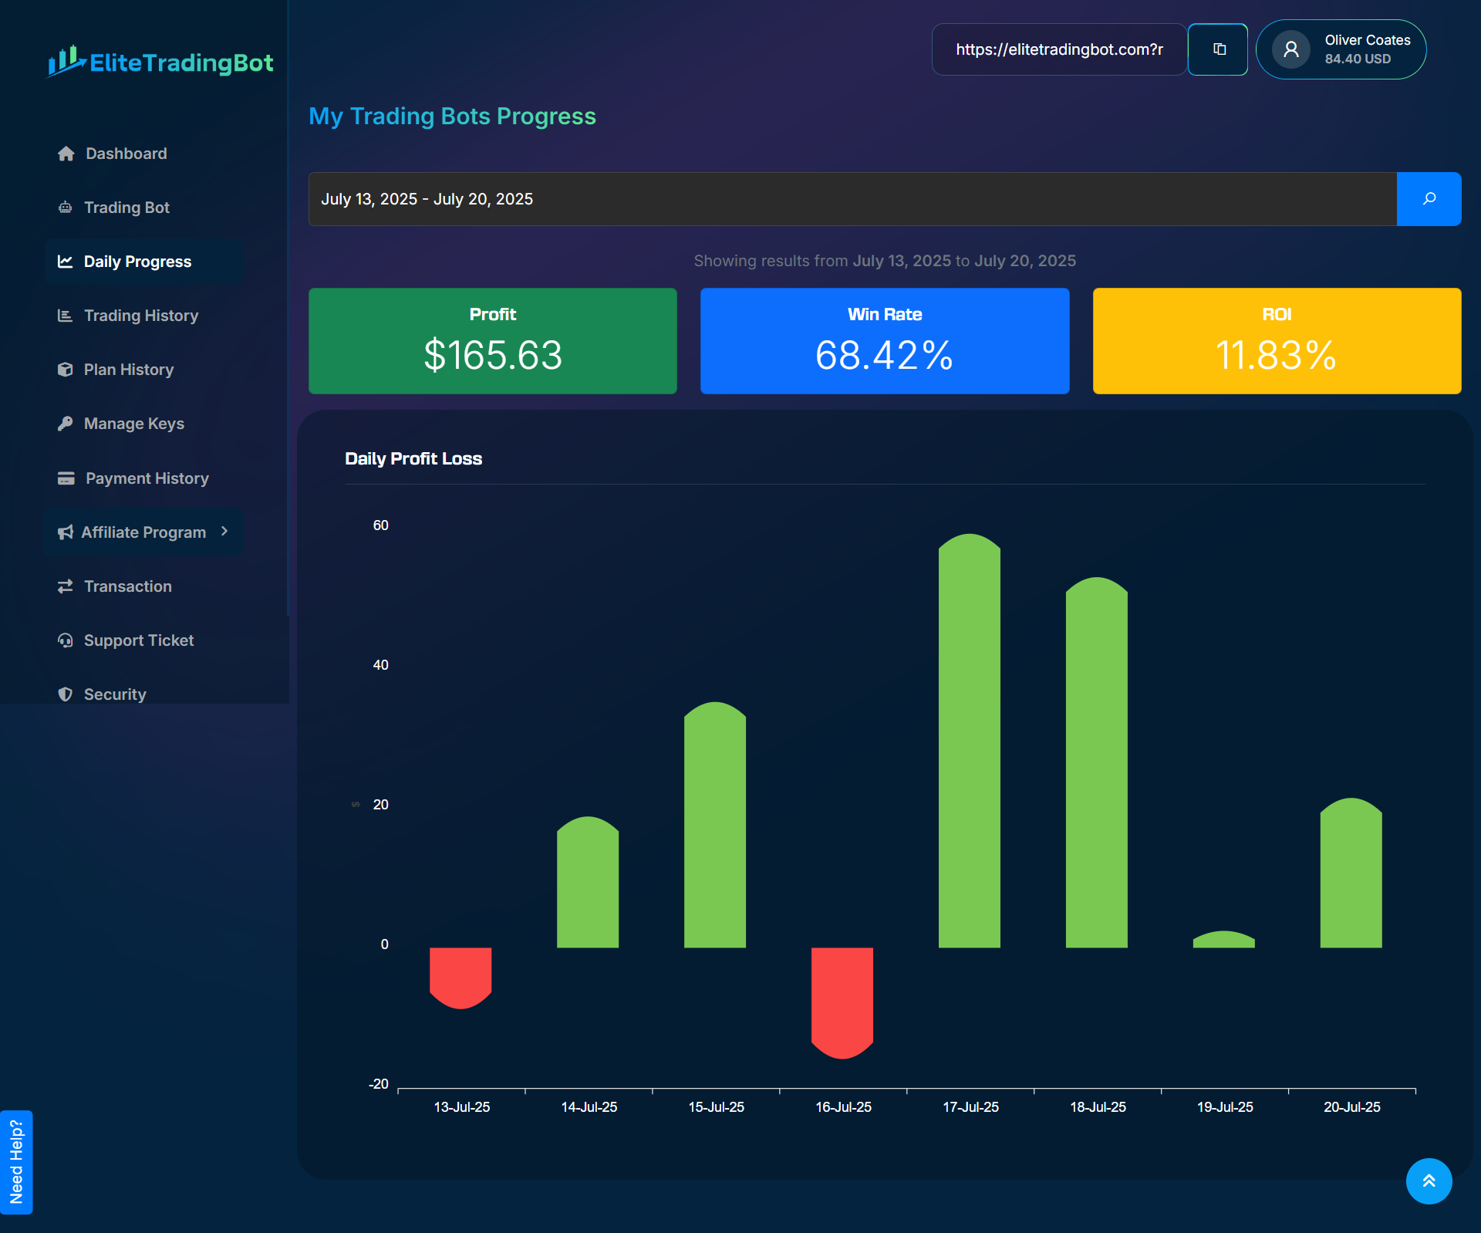Viewport: 1481px width, 1233px height.
Task: Open the Need Help side tab
Action: pos(16,1161)
